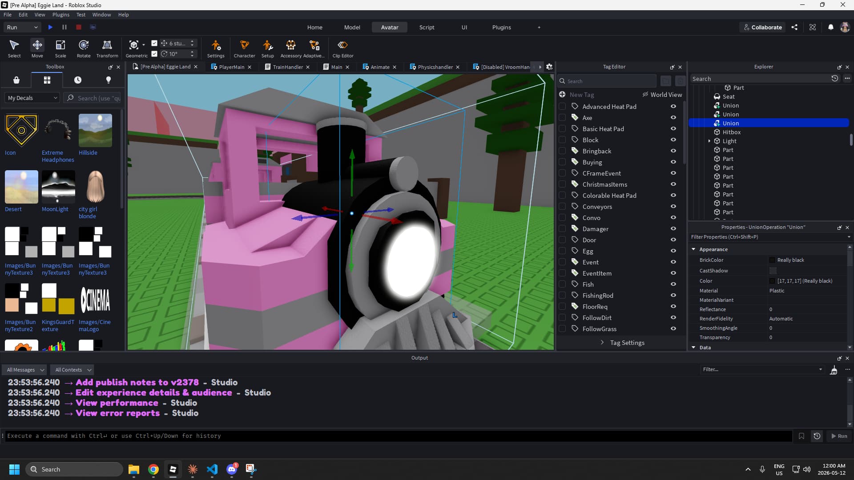This screenshot has height=480, width=854.
Task: Open the Plugins menu in menu bar
Action: [x=61, y=15]
